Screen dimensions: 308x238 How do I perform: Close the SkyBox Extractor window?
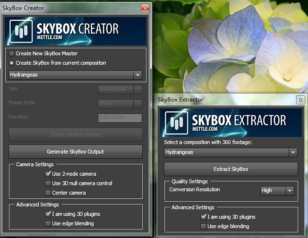coord(300,100)
